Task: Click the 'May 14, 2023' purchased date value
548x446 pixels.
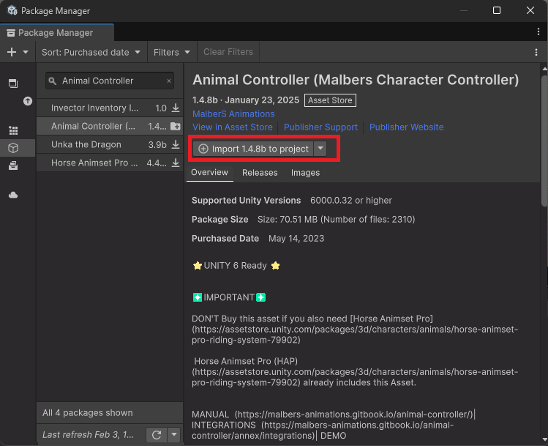Action: click(x=296, y=239)
